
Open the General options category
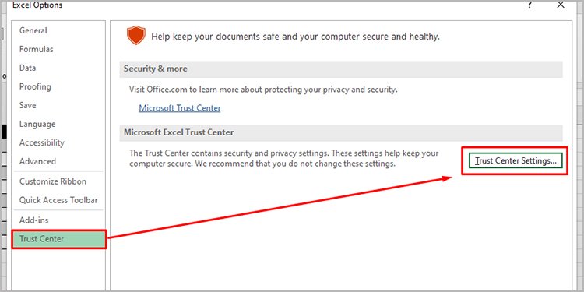(x=33, y=30)
